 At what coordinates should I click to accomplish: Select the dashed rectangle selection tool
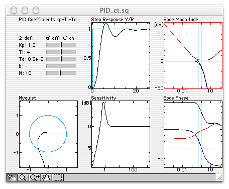[58, 177]
